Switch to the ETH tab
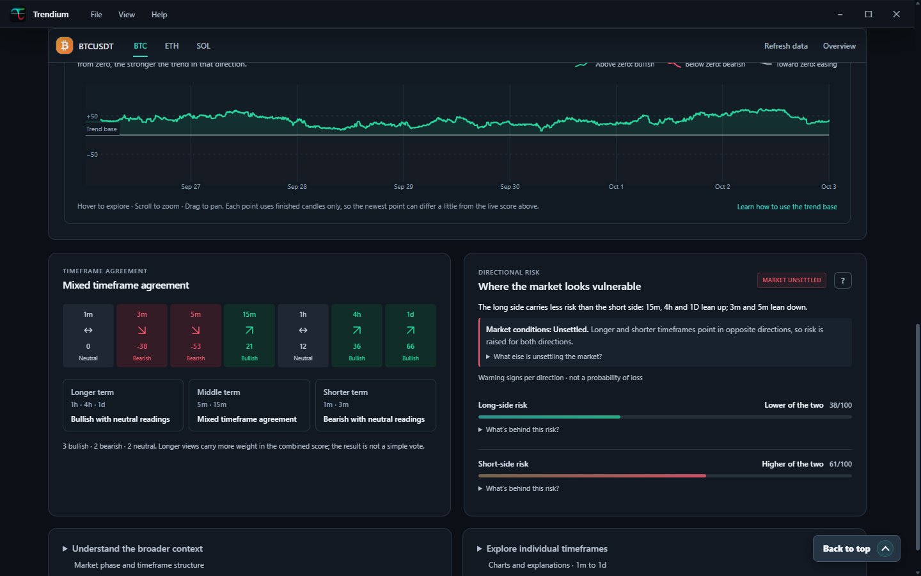Image resolution: width=921 pixels, height=576 pixels. (171, 46)
